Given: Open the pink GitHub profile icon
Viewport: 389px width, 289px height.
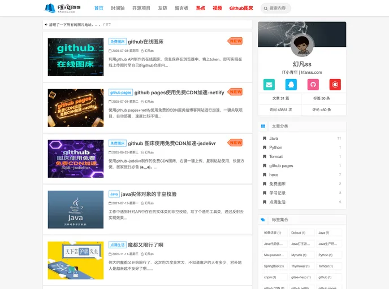Looking at the screenshot, I should pyautogui.click(x=313, y=85).
